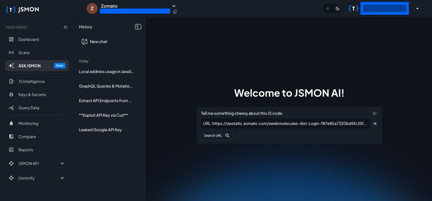
Task: Expand the Unminify submenu chevron
Action: coord(62,178)
